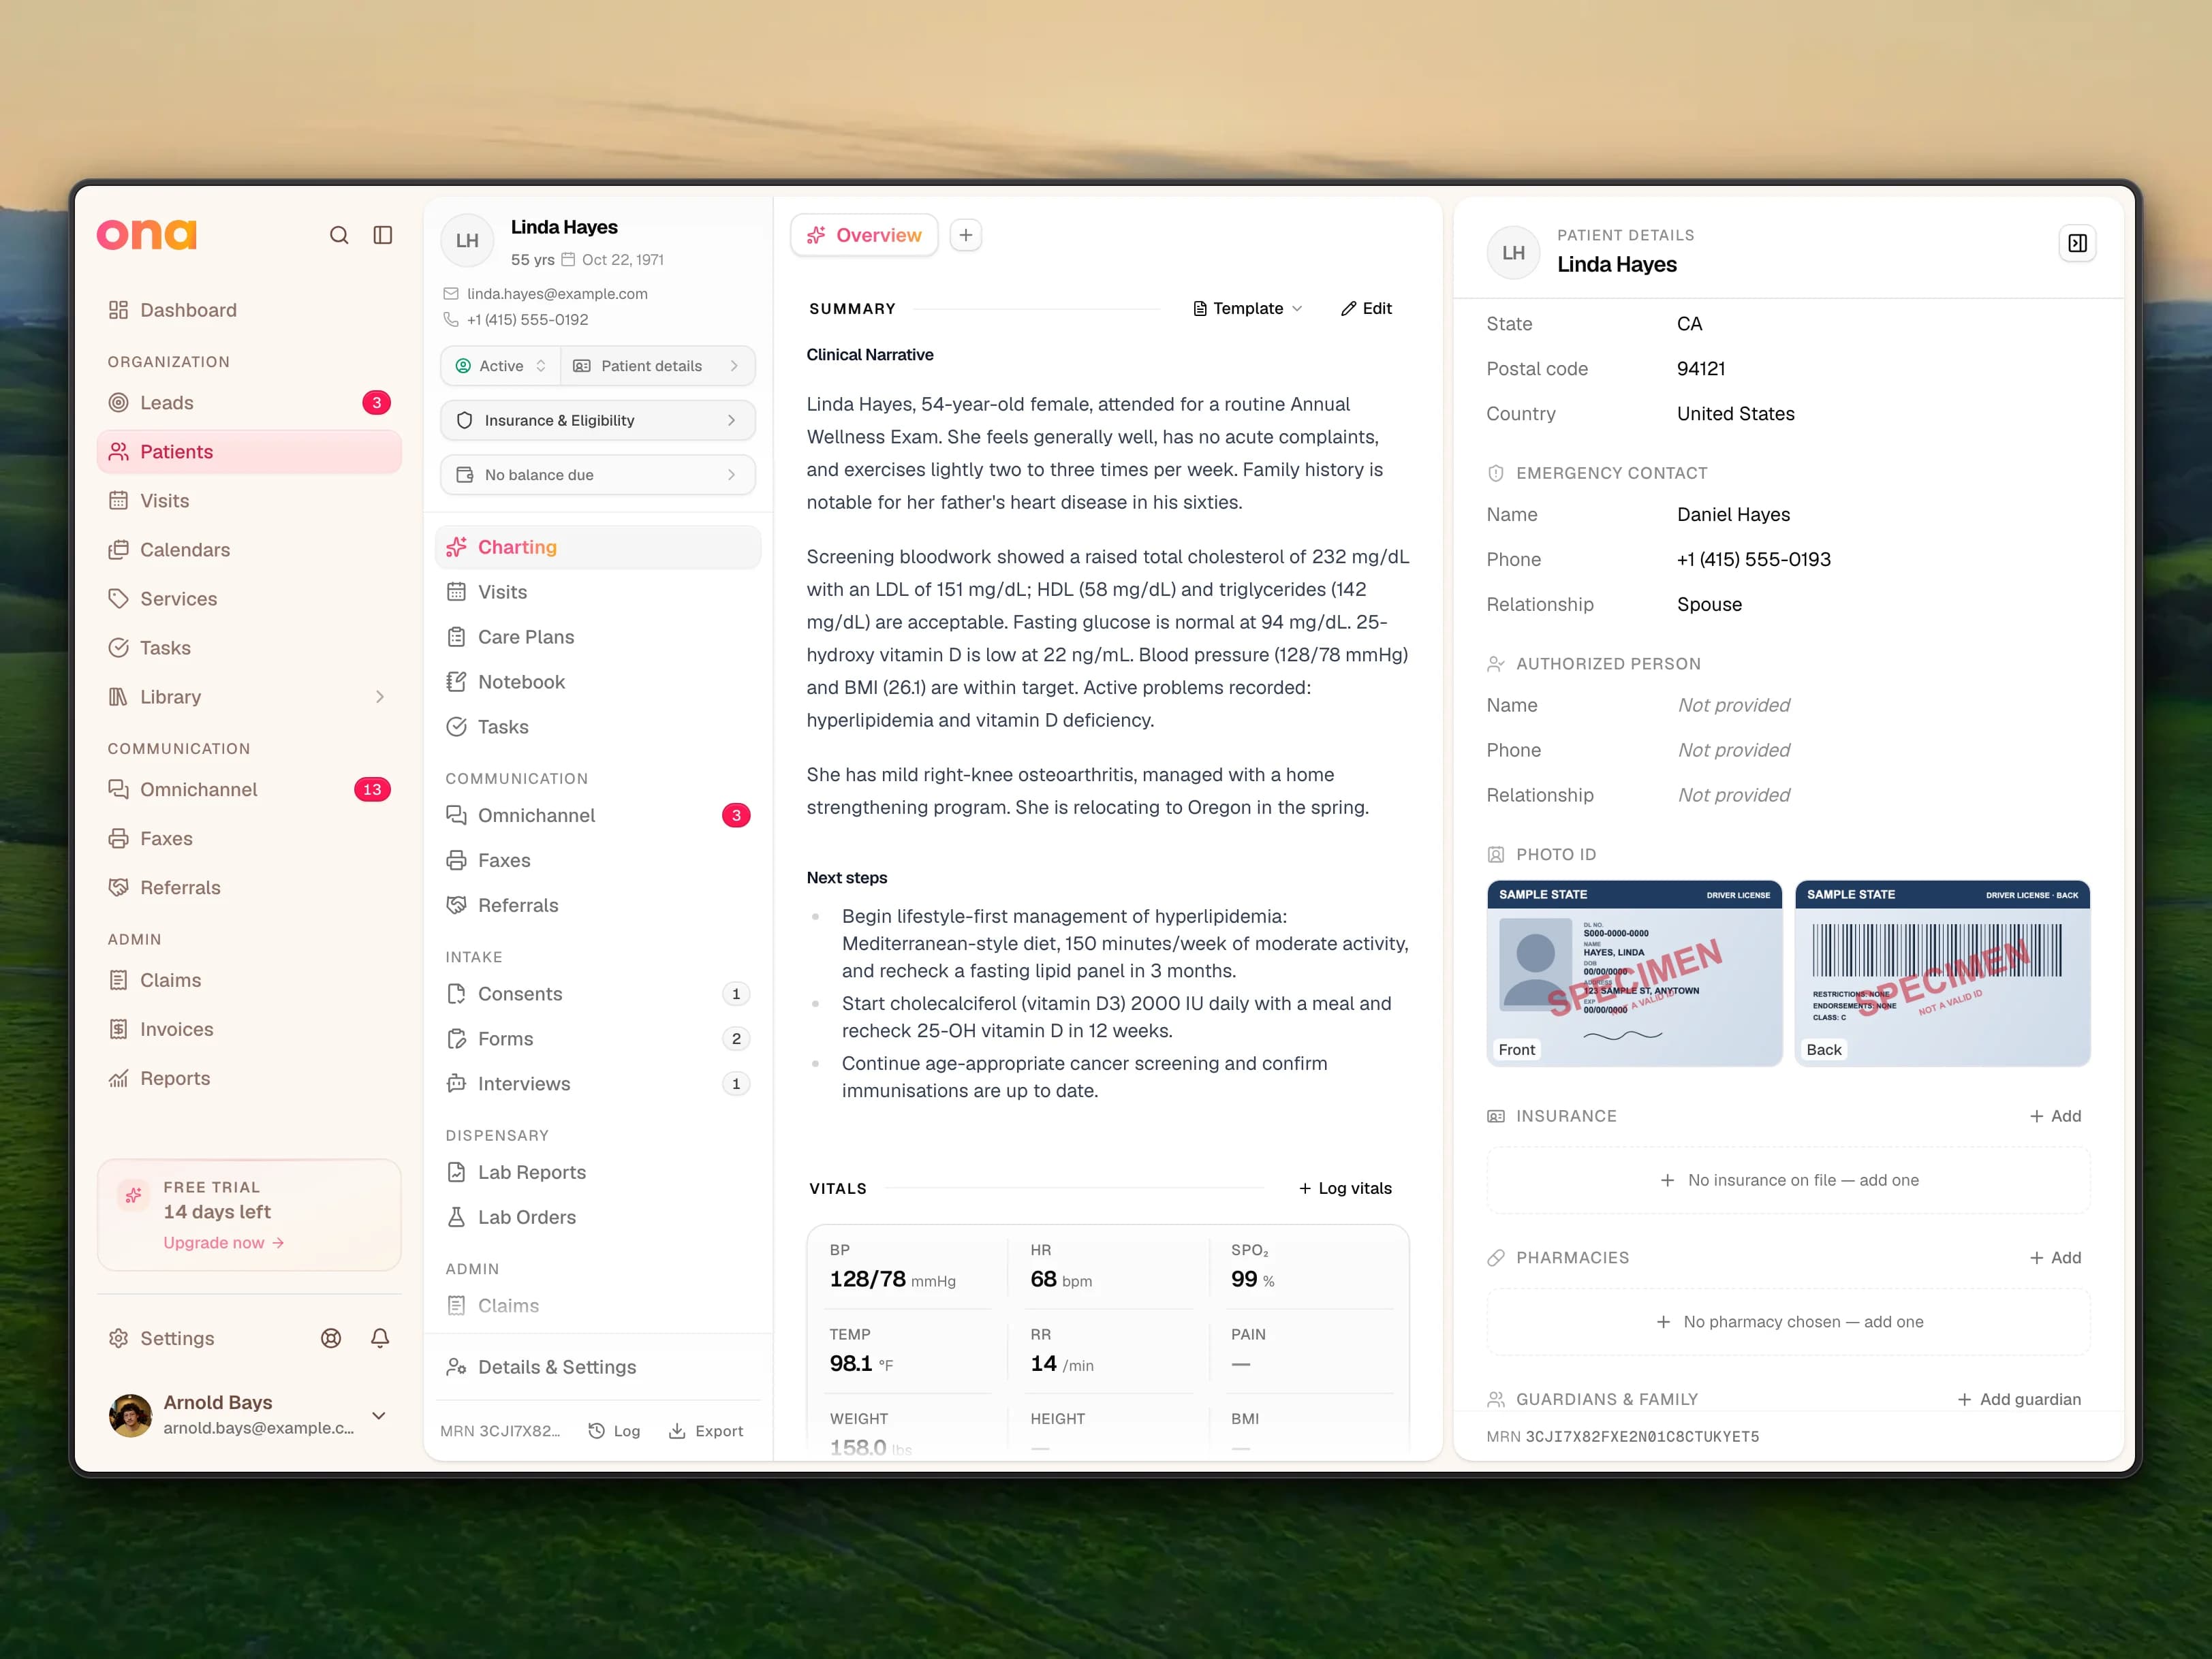The image size is (2212, 1659).
Task: Open notifications bell icon
Action: (x=380, y=1338)
